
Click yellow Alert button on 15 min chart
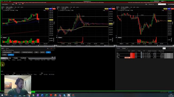(165, 9)
